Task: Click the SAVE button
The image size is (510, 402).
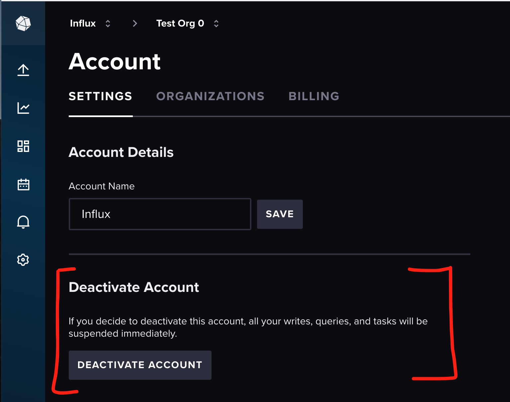Action: tap(280, 214)
